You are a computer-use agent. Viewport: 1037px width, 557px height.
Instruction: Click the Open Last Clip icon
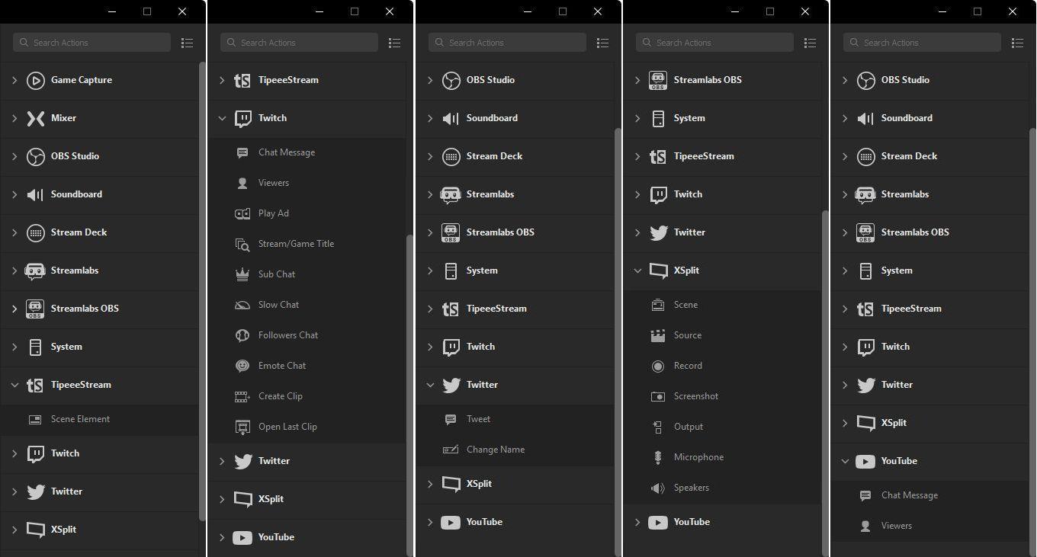pyautogui.click(x=242, y=427)
